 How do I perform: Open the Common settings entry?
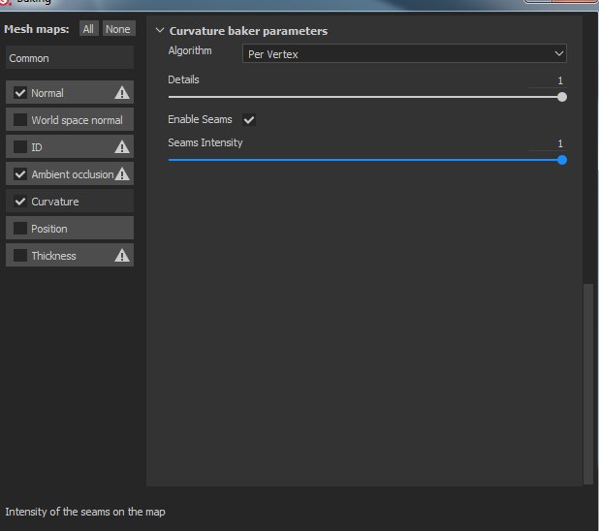pyautogui.click(x=70, y=58)
